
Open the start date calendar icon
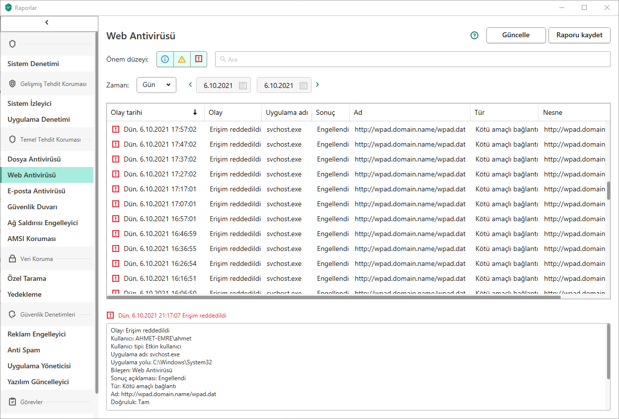[x=243, y=85]
